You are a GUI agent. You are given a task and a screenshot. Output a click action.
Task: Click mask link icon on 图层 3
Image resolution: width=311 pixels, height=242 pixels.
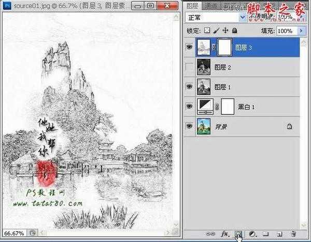214,47
